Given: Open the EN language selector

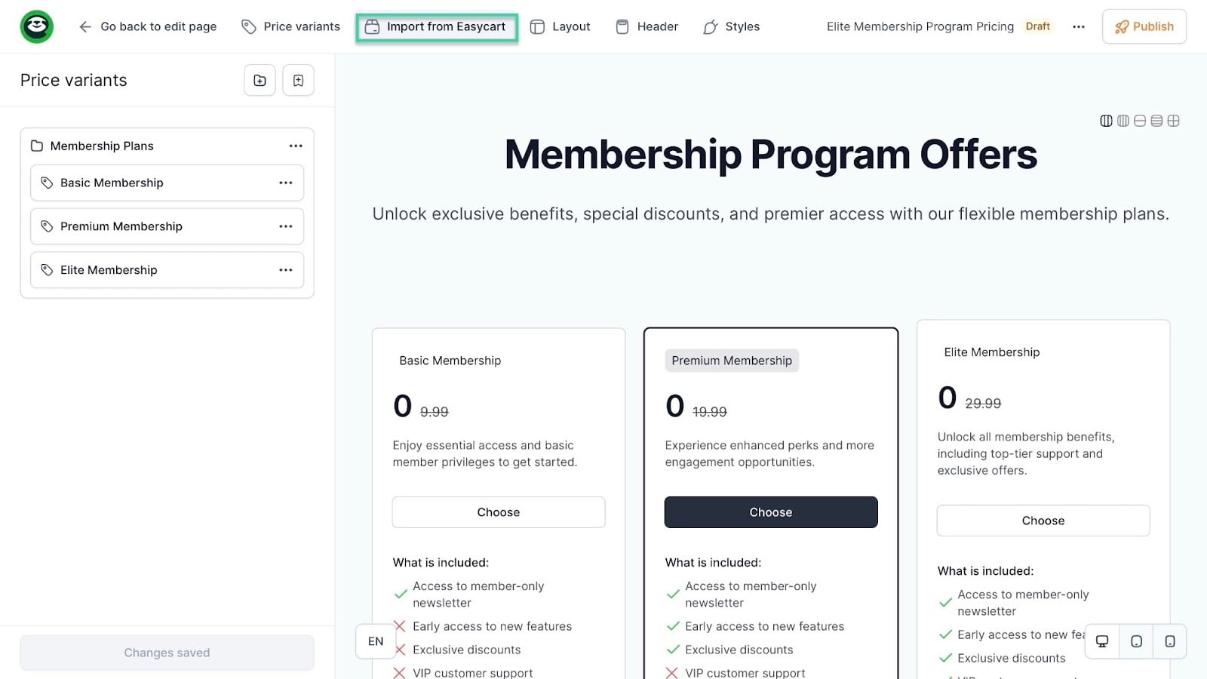Looking at the screenshot, I should (x=376, y=641).
